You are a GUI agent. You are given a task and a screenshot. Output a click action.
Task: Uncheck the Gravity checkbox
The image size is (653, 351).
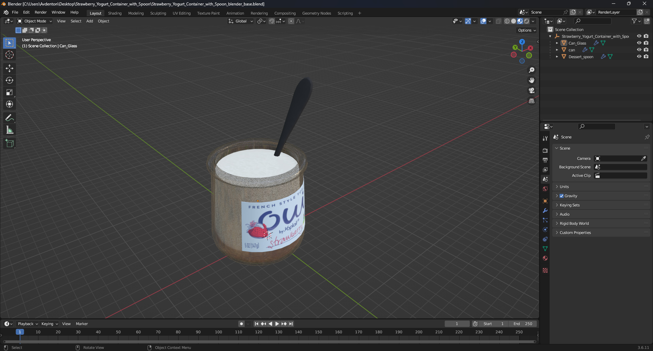click(x=562, y=196)
